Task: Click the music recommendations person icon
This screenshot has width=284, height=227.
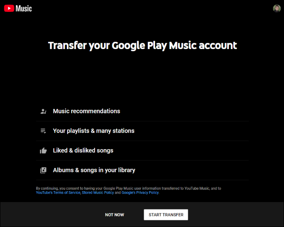Action: click(43, 111)
